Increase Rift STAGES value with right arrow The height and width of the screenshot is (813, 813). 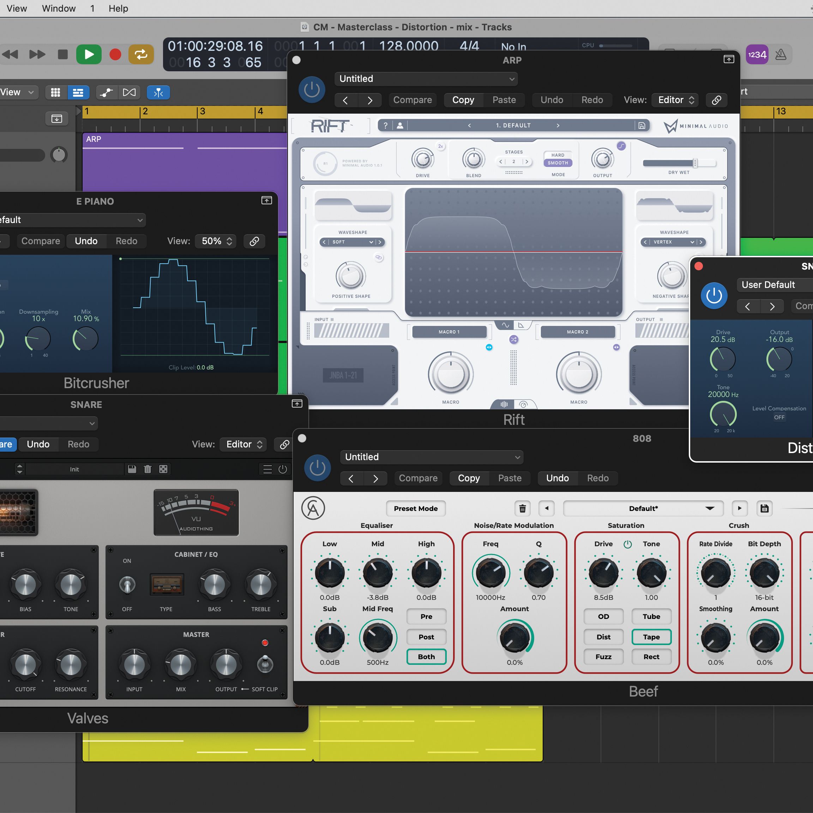(x=526, y=162)
